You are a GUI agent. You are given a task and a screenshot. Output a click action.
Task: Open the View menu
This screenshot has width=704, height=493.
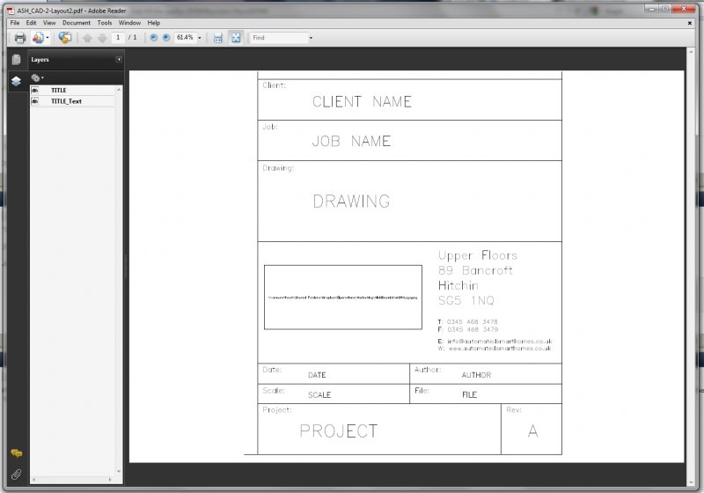coord(49,23)
